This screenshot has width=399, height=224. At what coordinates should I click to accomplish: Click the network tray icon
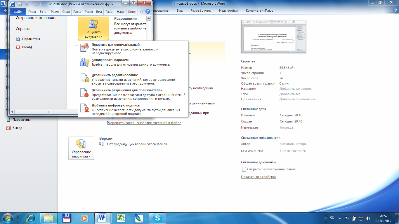coord(361,218)
